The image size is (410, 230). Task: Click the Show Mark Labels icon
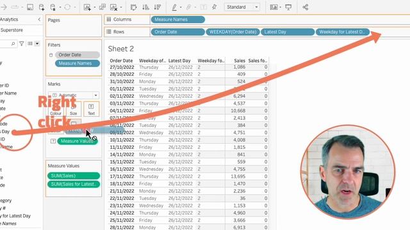point(204,7)
